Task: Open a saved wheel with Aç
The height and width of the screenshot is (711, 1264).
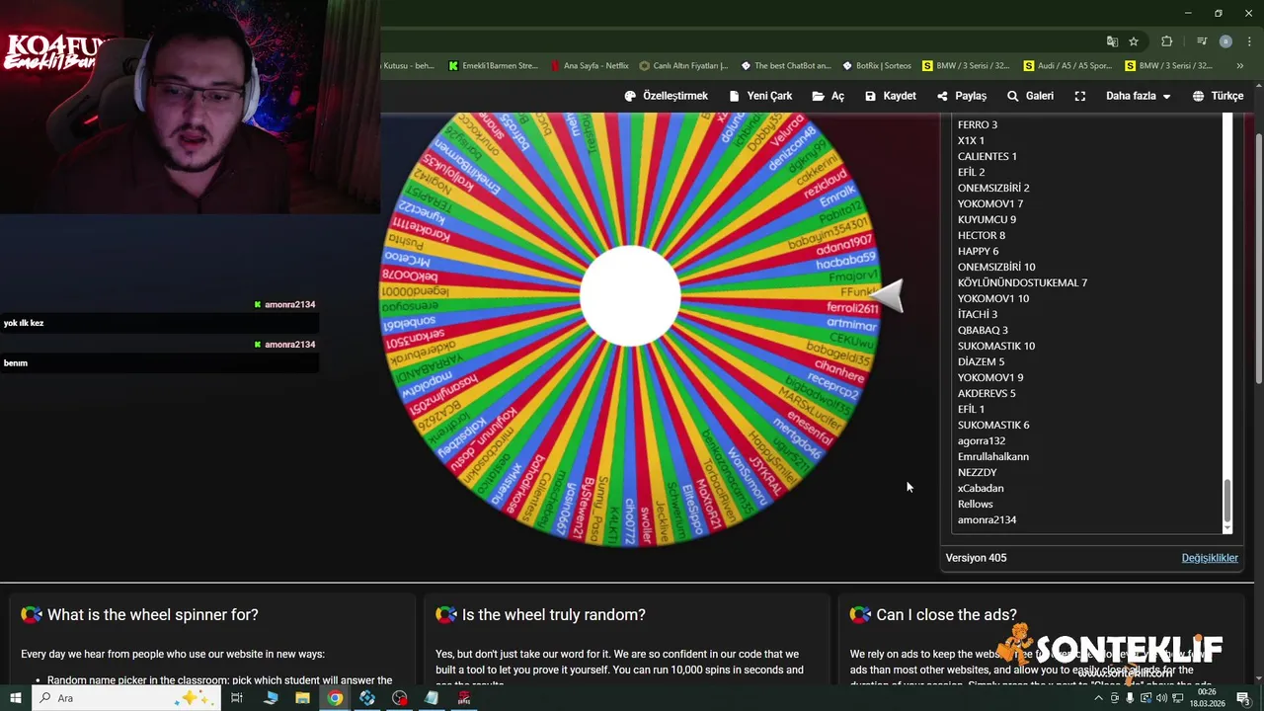Action: click(829, 96)
